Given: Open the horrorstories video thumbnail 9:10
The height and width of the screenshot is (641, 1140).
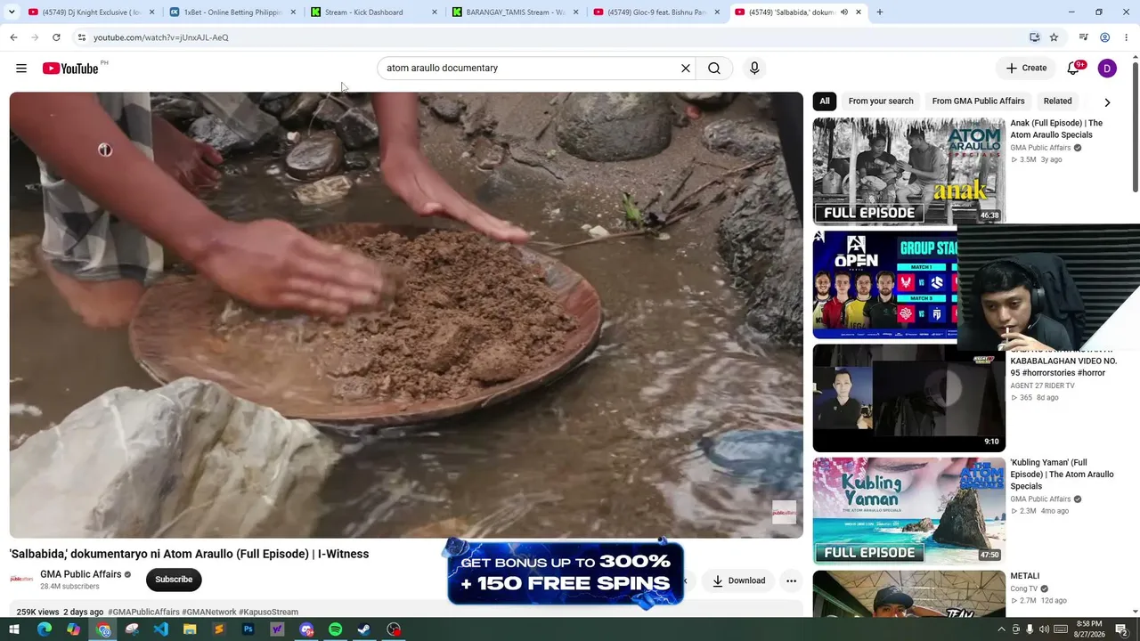Looking at the screenshot, I should coord(908,398).
